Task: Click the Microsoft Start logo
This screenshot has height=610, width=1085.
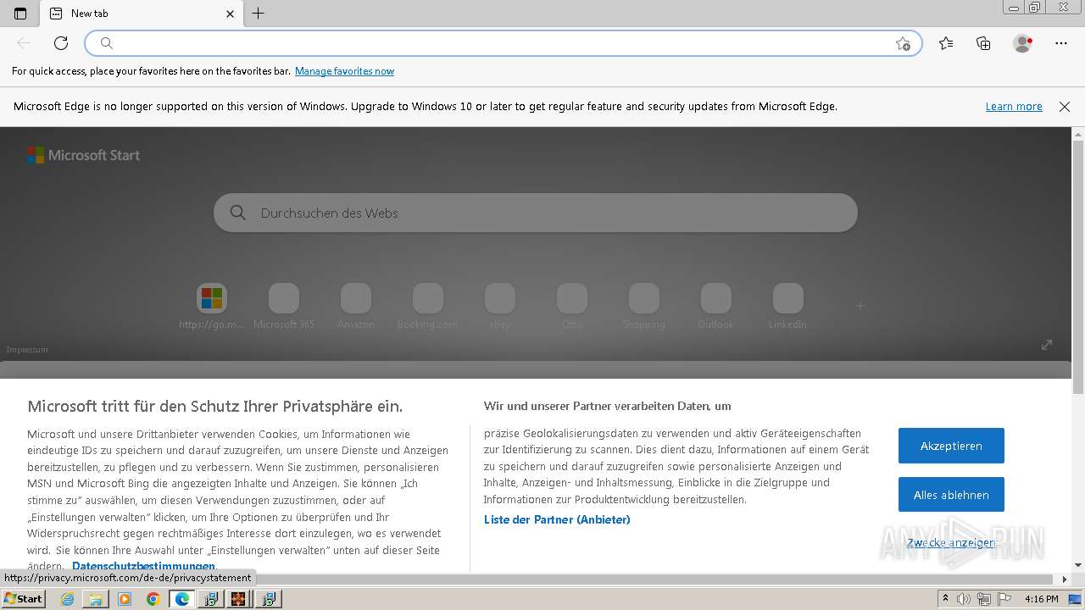Action: point(83,155)
